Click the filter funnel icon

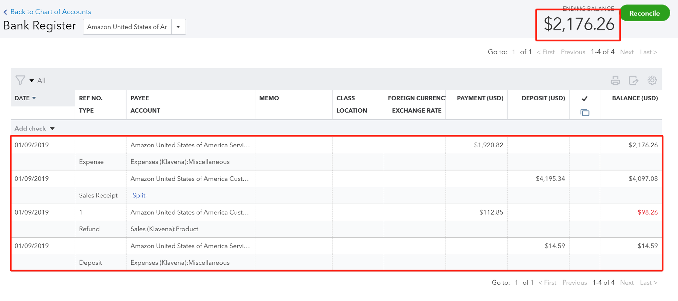(x=20, y=80)
